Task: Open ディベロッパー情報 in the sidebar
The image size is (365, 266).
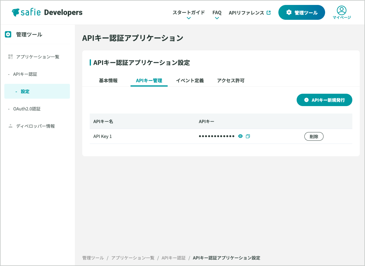Action: (x=35, y=126)
